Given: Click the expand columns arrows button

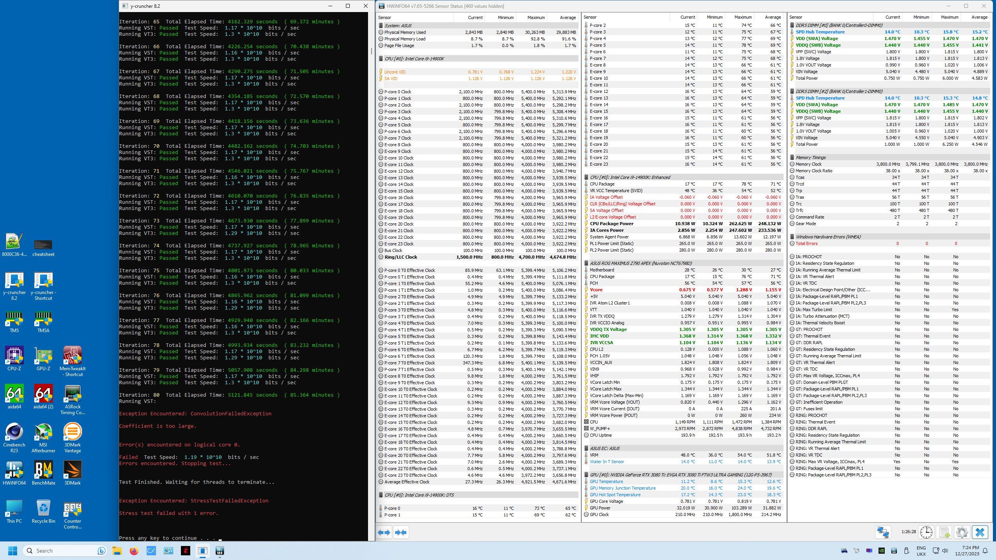Looking at the screenshot, I should pyautogui.click(x=384, y=532).
